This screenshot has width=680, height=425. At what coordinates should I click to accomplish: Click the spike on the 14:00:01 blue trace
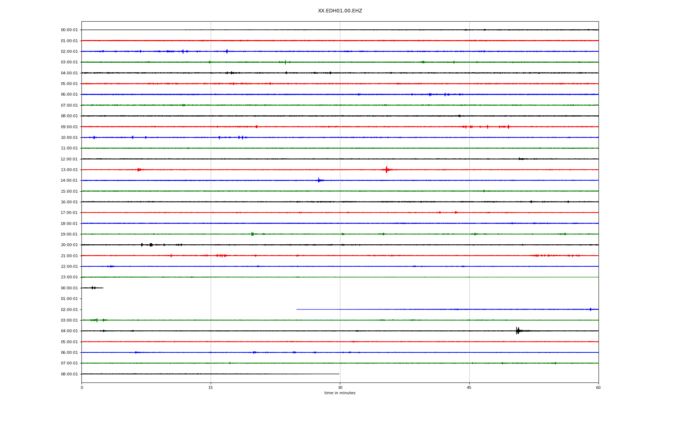pos(319,180)
